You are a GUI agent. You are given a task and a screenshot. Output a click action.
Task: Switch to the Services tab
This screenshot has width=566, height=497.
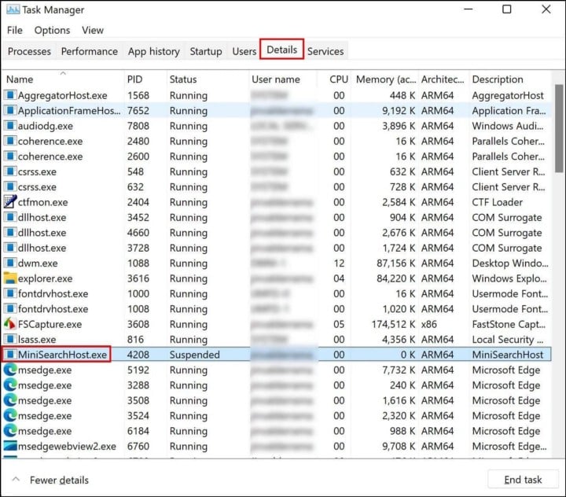pyautogui.click(x=325, y=51)
